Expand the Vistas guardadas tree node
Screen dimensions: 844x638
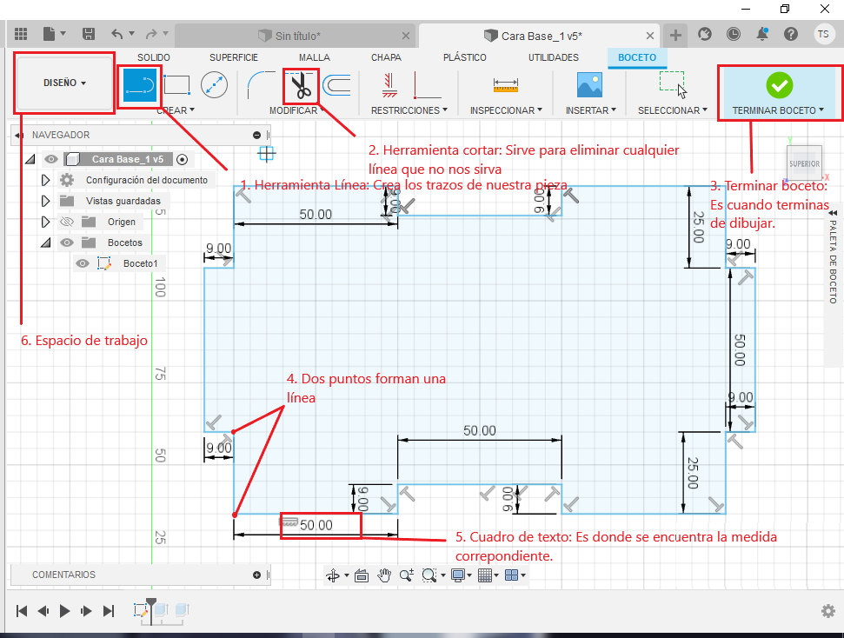pyautogui.click(x=46, y=201)
